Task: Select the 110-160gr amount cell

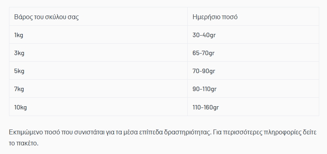Action: click(x=253, y=107)
